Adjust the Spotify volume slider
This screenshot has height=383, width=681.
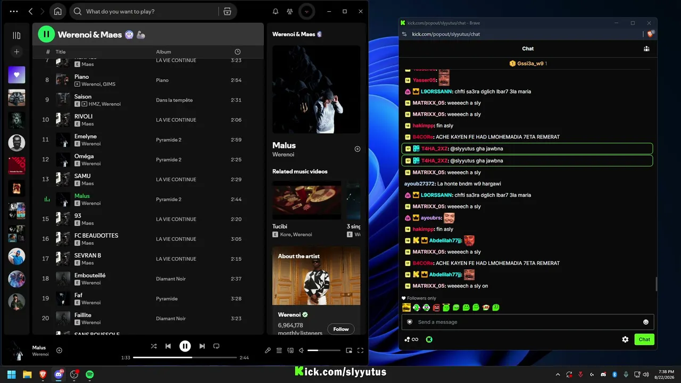324,351
